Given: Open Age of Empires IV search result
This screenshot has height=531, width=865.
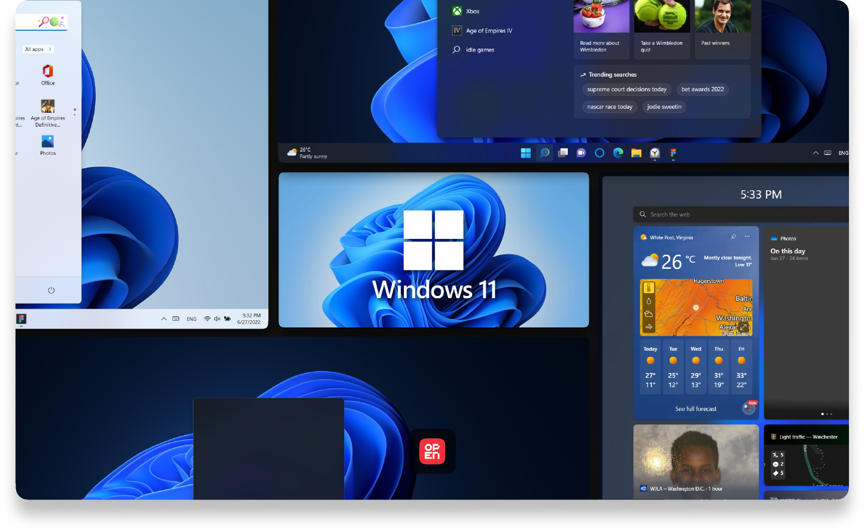Looking at the screenshot, I should click(483, 30).
